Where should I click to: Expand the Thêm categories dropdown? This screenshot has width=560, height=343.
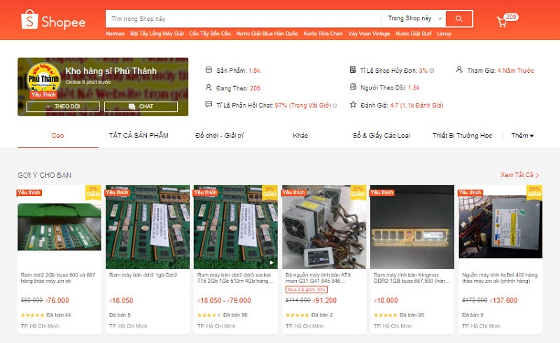pos(522,135)
